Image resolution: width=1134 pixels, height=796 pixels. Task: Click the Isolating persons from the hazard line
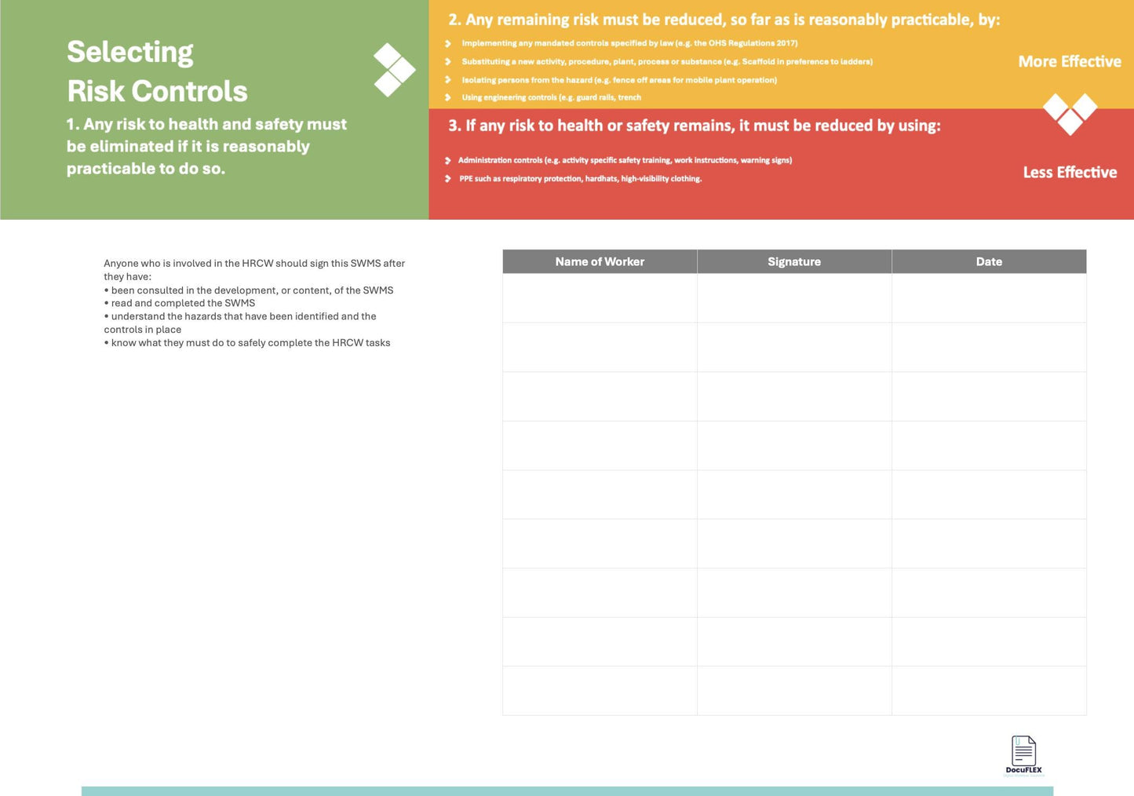619,80
